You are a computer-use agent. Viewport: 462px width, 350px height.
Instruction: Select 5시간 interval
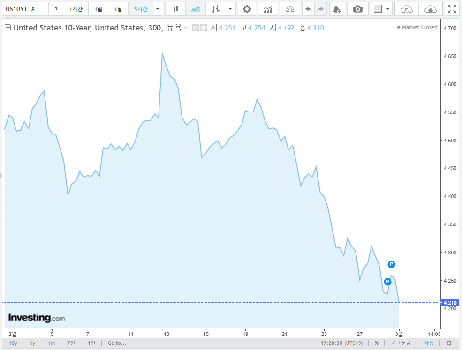click(141, 9)
